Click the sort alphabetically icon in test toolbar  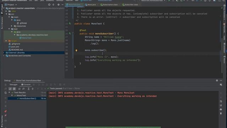20,89
